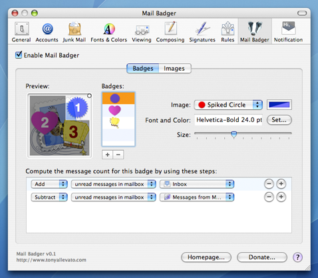Click the blue badge numbered 1 in preview

(x=77, y=107)
